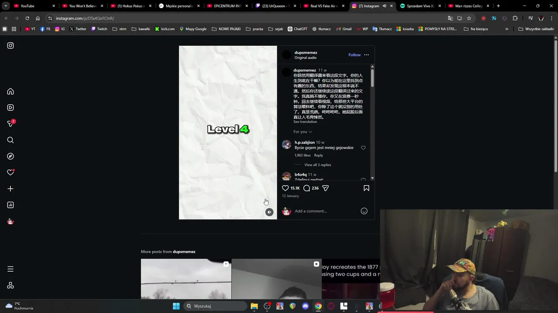Screen dimensions: 558x313
Task: Switch to Sprzedam Vivo tab
Action: coord(421,6)
